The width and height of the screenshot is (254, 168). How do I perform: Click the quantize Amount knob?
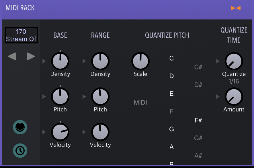coord(234,97)
